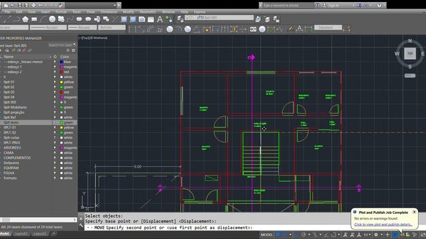The width and height of the screenshot is (426, 239).
Task: Select the Multiline Text tool
Action: click(x=160, y=19)
